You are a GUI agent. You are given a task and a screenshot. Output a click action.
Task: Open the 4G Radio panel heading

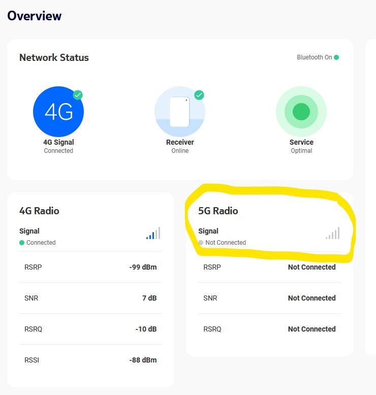[39, 211]
